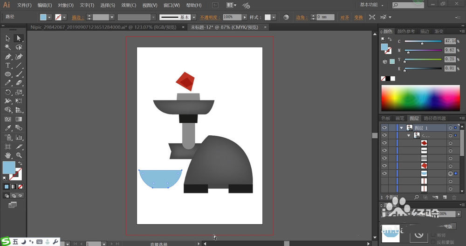Select the Zoom magnifier tool
466x246 pixels.
click(19, 155)
